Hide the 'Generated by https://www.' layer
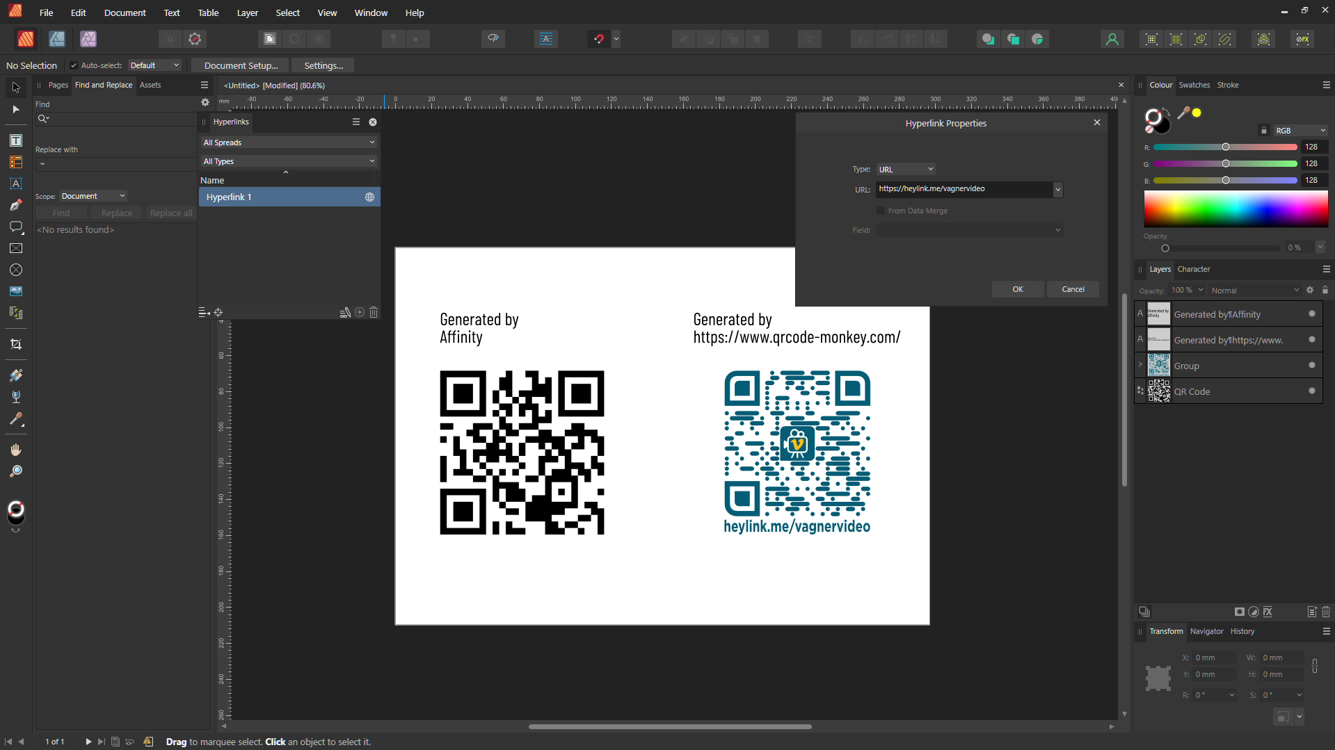1335x750 pixels. tap(1312, 340)
